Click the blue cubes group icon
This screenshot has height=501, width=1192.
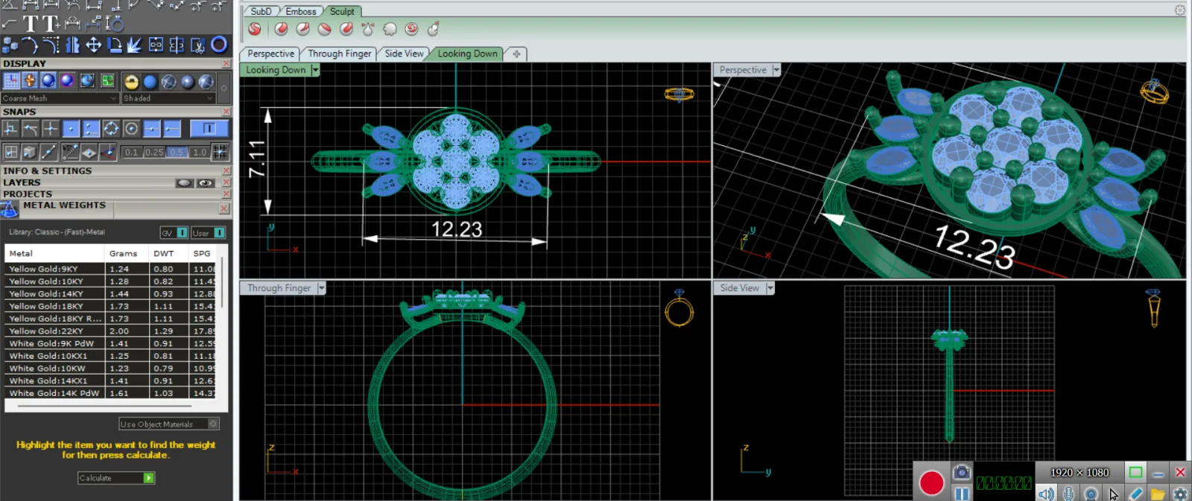point(10,45)
